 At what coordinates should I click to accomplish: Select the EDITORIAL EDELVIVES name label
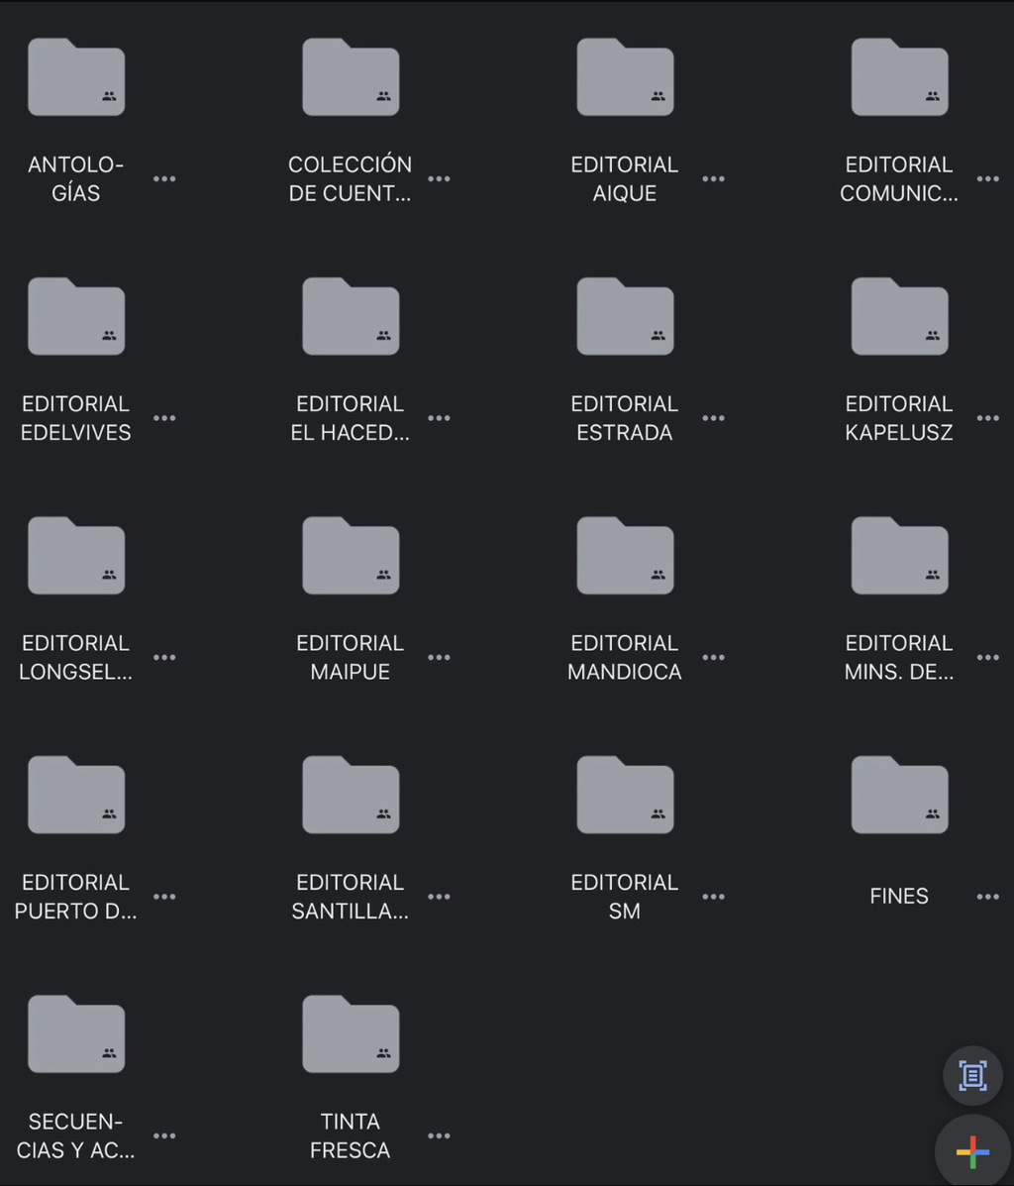tap(75, 417)
